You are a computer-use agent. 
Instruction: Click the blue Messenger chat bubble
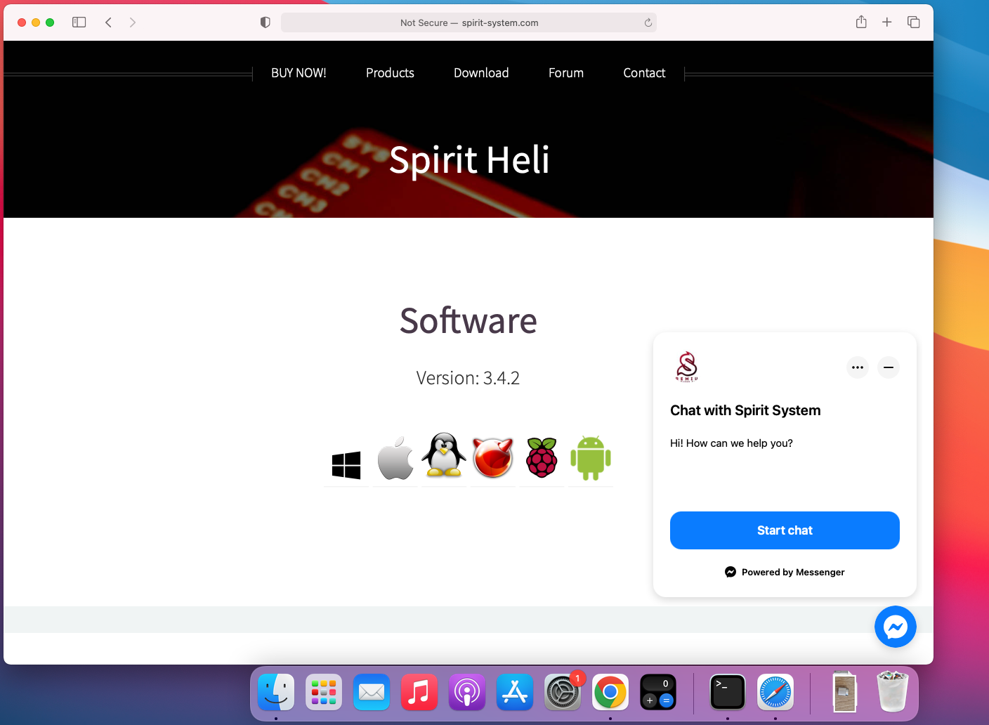(x=895, y=626)
